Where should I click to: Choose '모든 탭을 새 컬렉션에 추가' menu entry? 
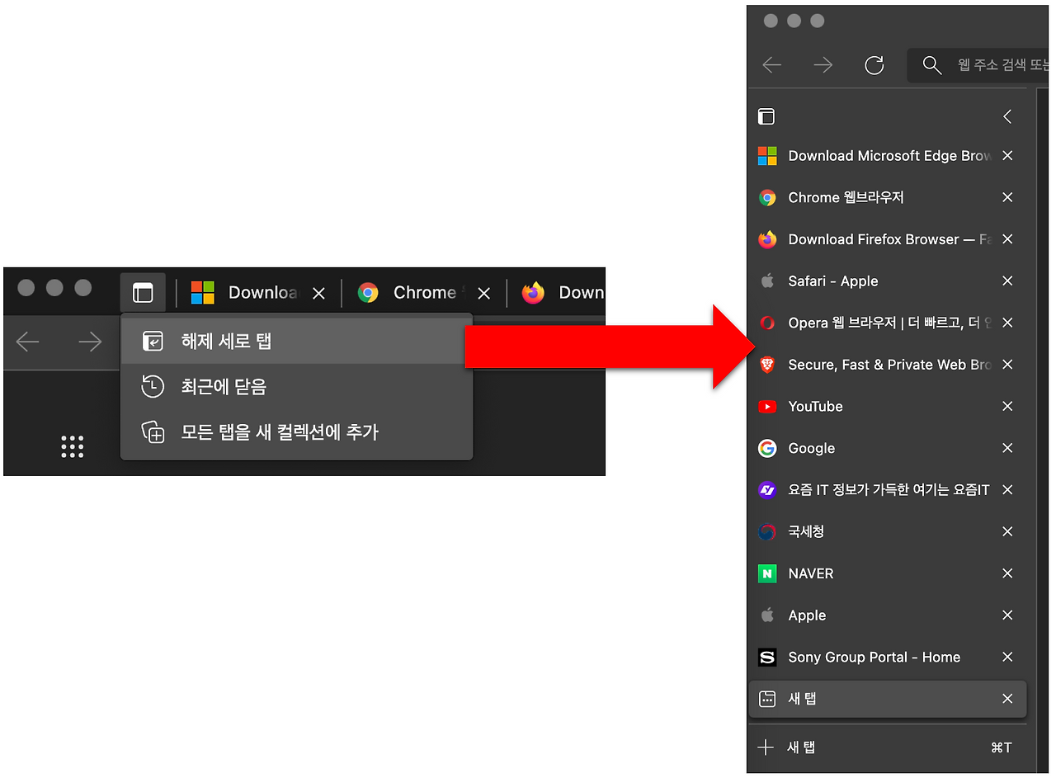[297, 431]
